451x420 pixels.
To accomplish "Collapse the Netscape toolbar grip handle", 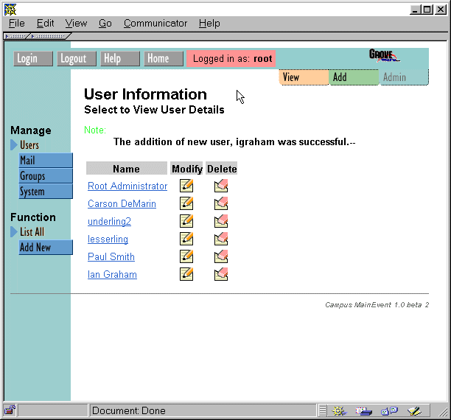I will pyautogui.click(x=16, y=35).
